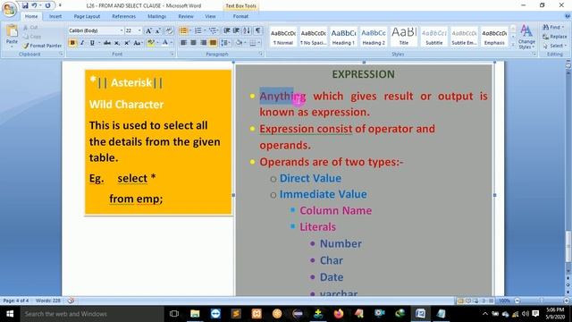Clear formatting from the selection
The width and height of the screenshot is (572, 322).
point(169,30)
